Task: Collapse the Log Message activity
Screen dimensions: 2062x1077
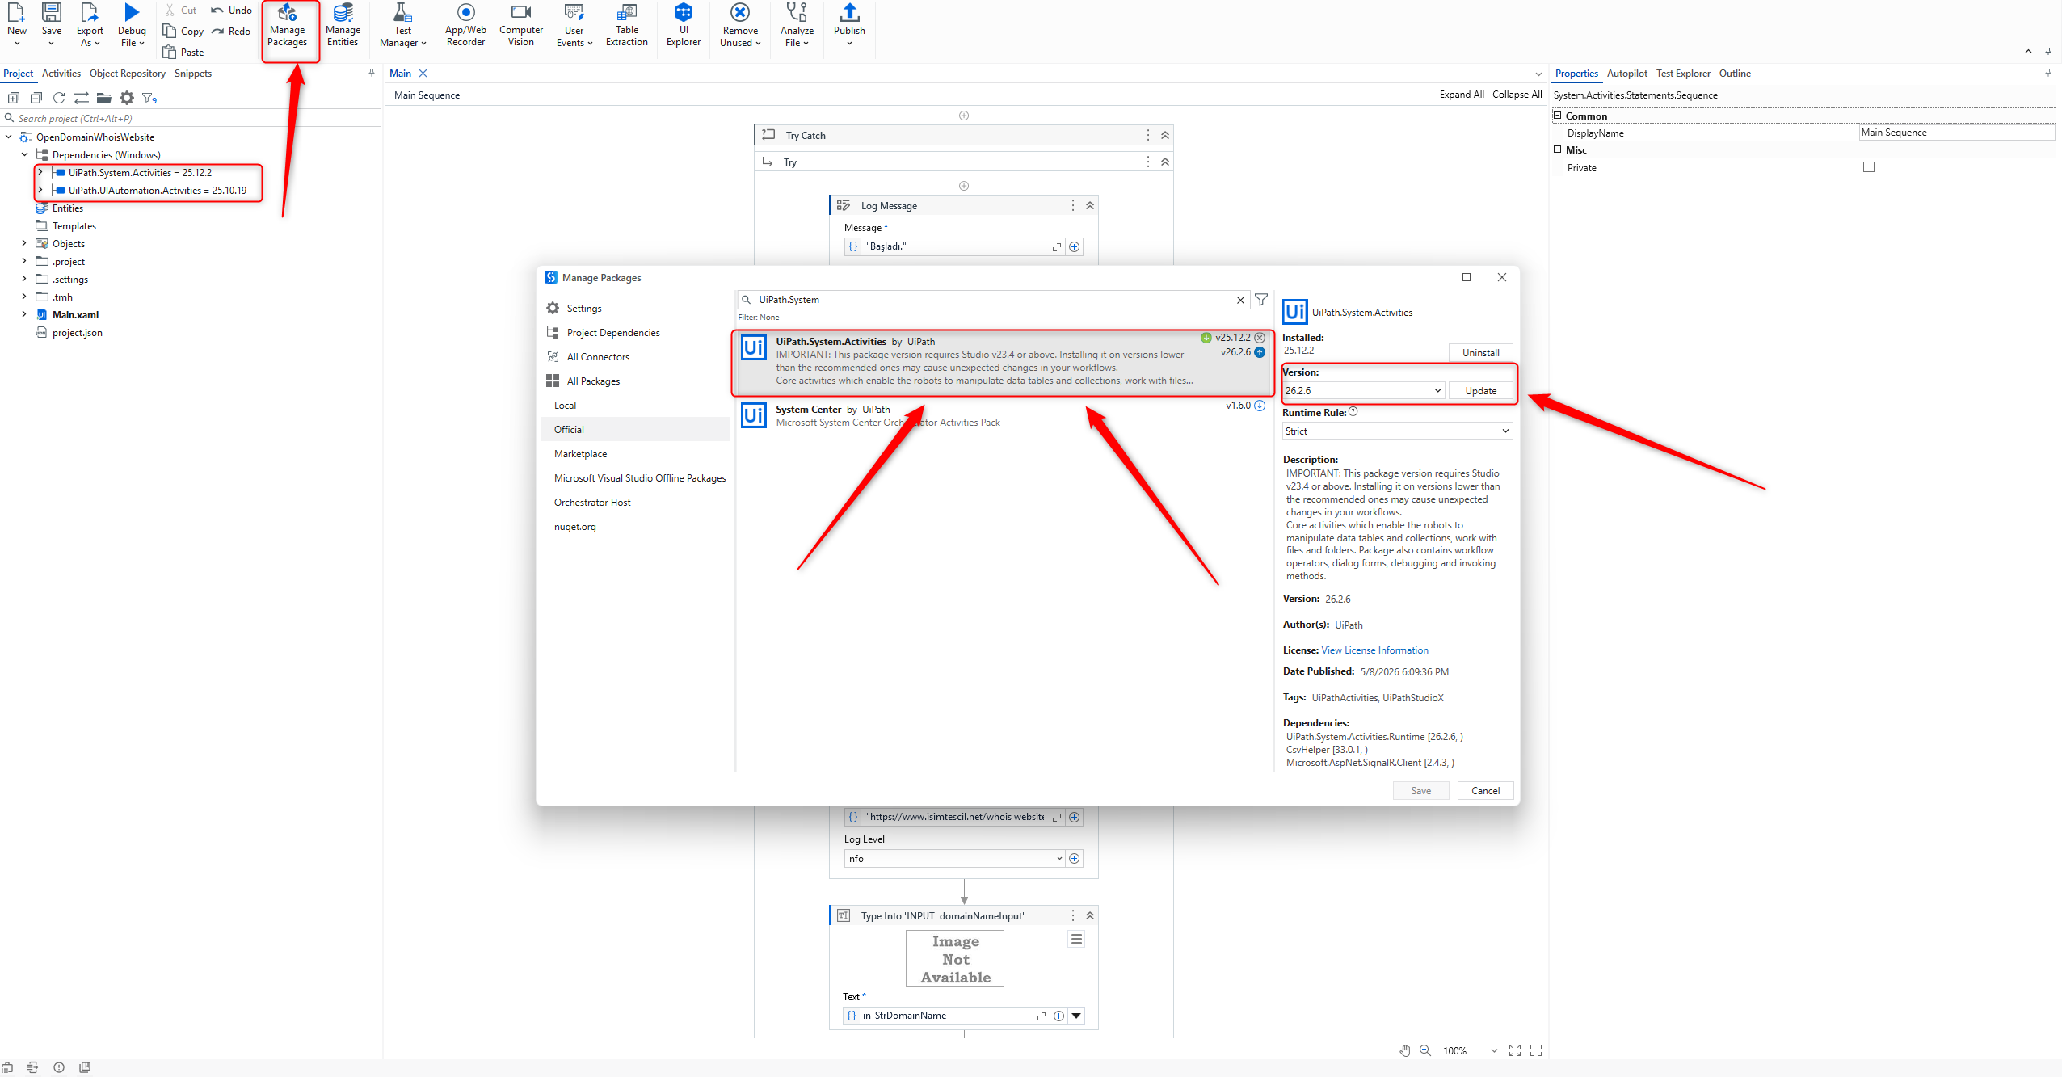Action: pyautogui.click(x=1090, y=206)
